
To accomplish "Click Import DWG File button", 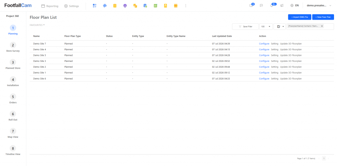I will coord(299,17).
